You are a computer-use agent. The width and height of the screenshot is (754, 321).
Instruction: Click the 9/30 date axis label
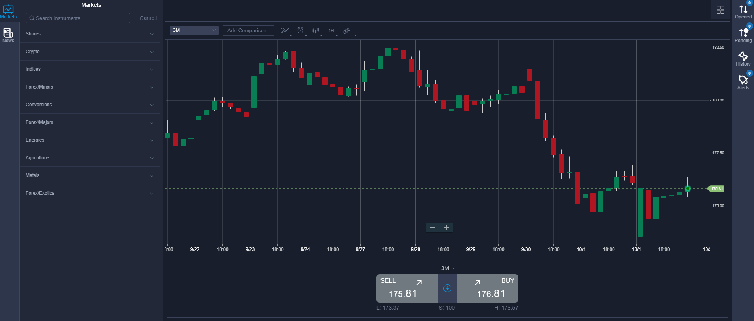point(526,249)
